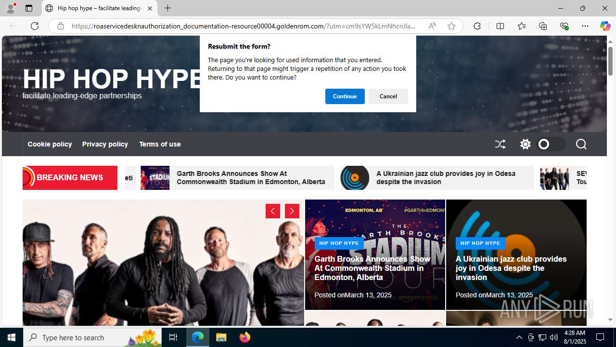
Task: Activate Read aloud icon in the address bar
Action: [432, 26]
